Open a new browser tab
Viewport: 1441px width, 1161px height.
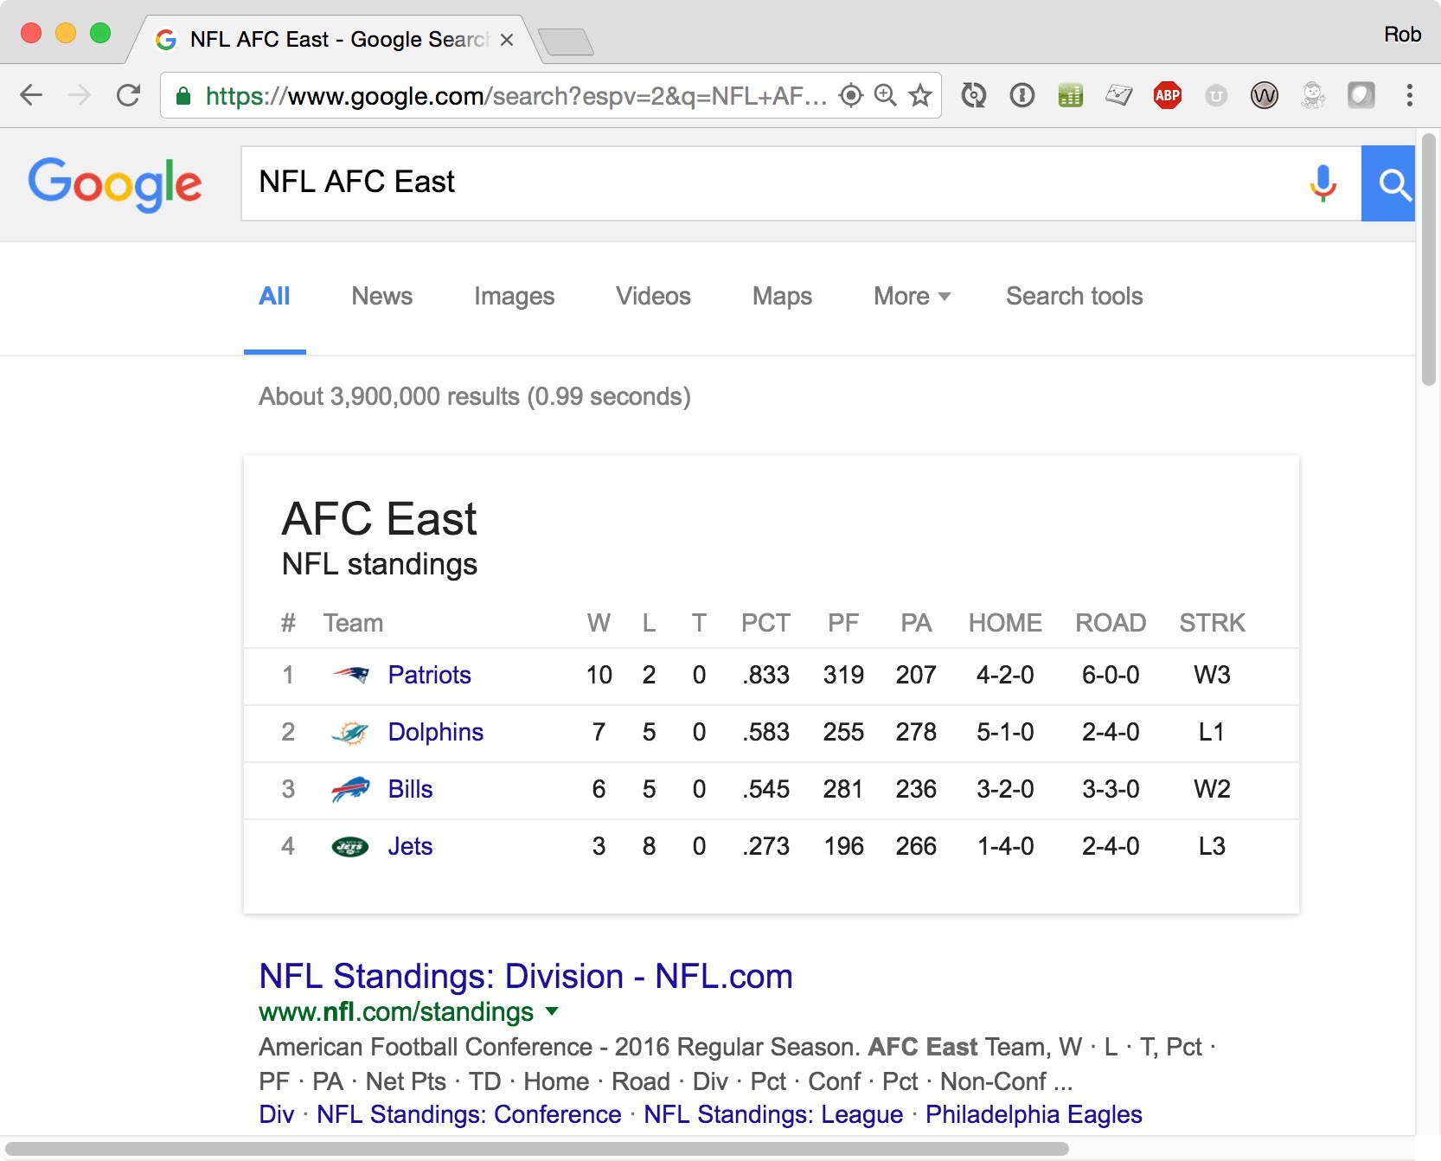pyautogui.click(x=566, y=42)
